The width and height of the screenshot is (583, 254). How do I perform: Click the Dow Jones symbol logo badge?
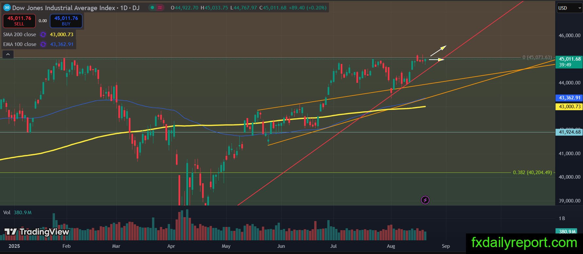[7, 7]
